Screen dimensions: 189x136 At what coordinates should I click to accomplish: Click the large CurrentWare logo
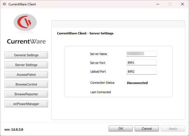click(x=25, y=22)
